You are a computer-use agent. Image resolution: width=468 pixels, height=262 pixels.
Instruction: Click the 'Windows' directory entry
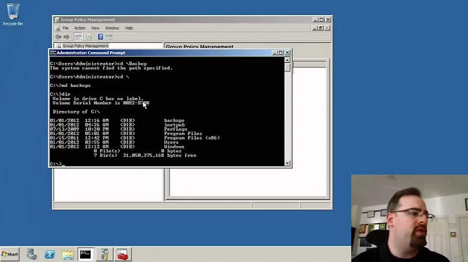coord(174,147)
